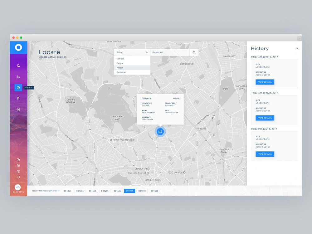This screenshot has width=312, height=234.
Task: Click the EGG London map pin
Action: coord(184,172)
